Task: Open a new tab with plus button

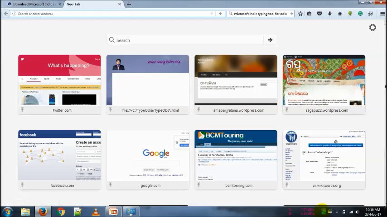Action: [129, 4]
